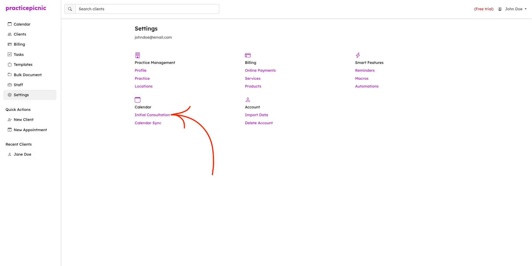Image resolution: width=532 pixels, height=266 pixels.
Task: Open the Services settings link
Action: (x=253, y=78)
